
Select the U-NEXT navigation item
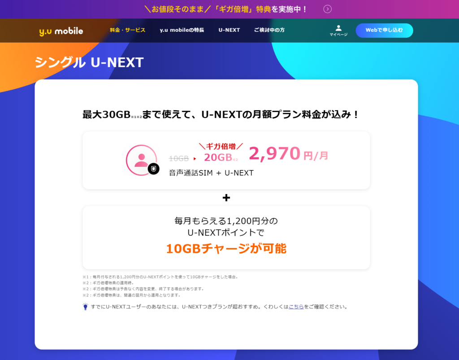(x=229, y=30)
